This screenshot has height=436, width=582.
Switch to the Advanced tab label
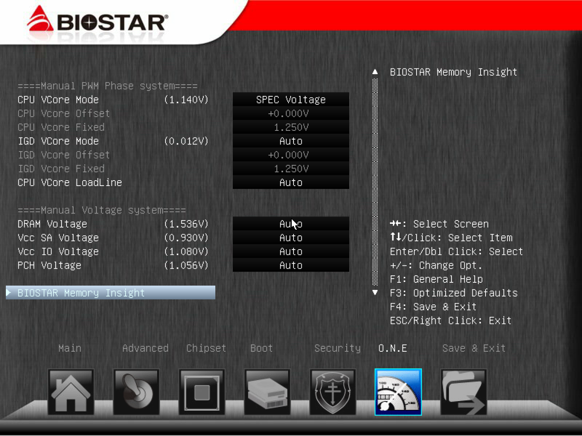tap(145, 348)
